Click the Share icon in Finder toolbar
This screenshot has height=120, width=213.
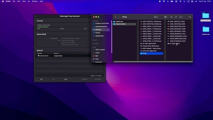pos(171,17)
